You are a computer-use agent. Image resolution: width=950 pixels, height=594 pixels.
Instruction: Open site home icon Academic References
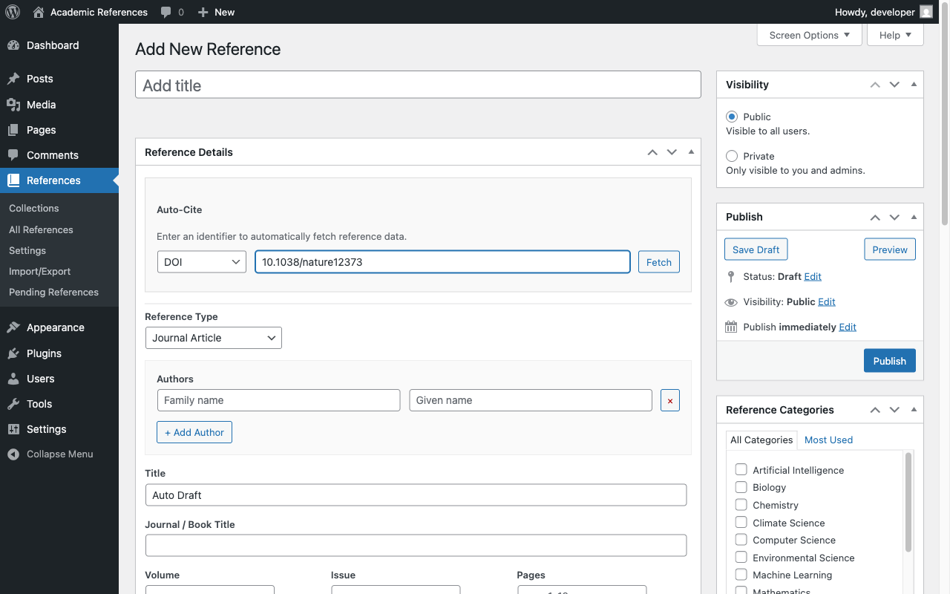pos(39,12)
